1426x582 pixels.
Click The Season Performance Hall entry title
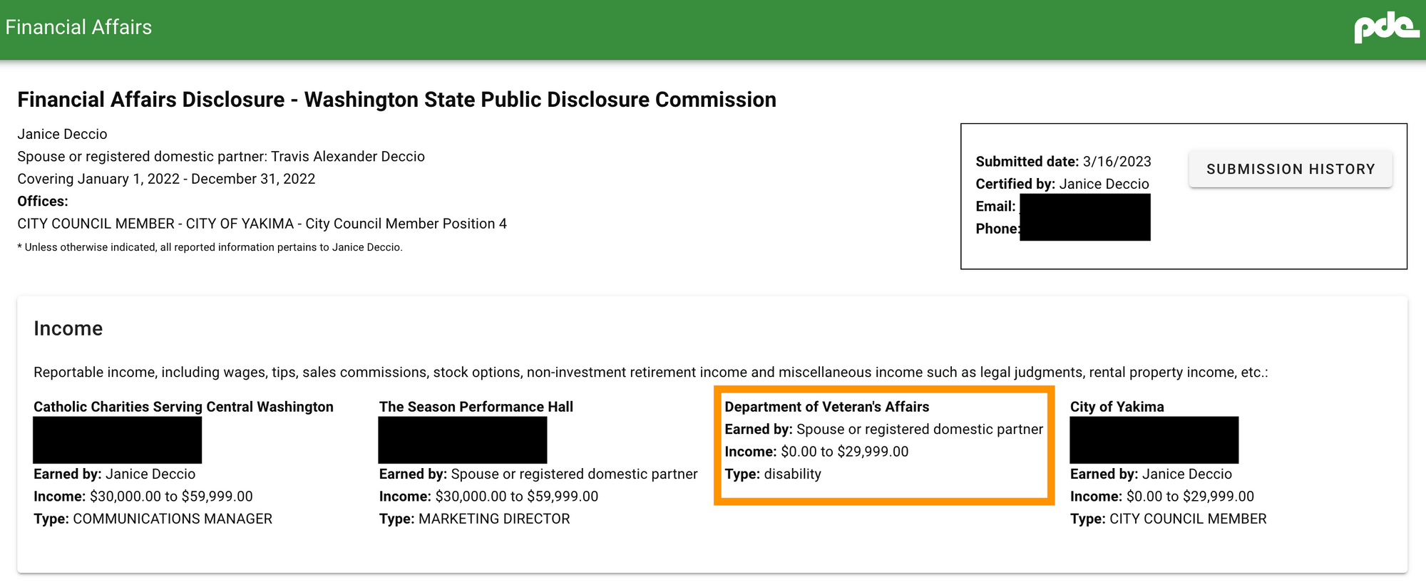tap(476, 407)
